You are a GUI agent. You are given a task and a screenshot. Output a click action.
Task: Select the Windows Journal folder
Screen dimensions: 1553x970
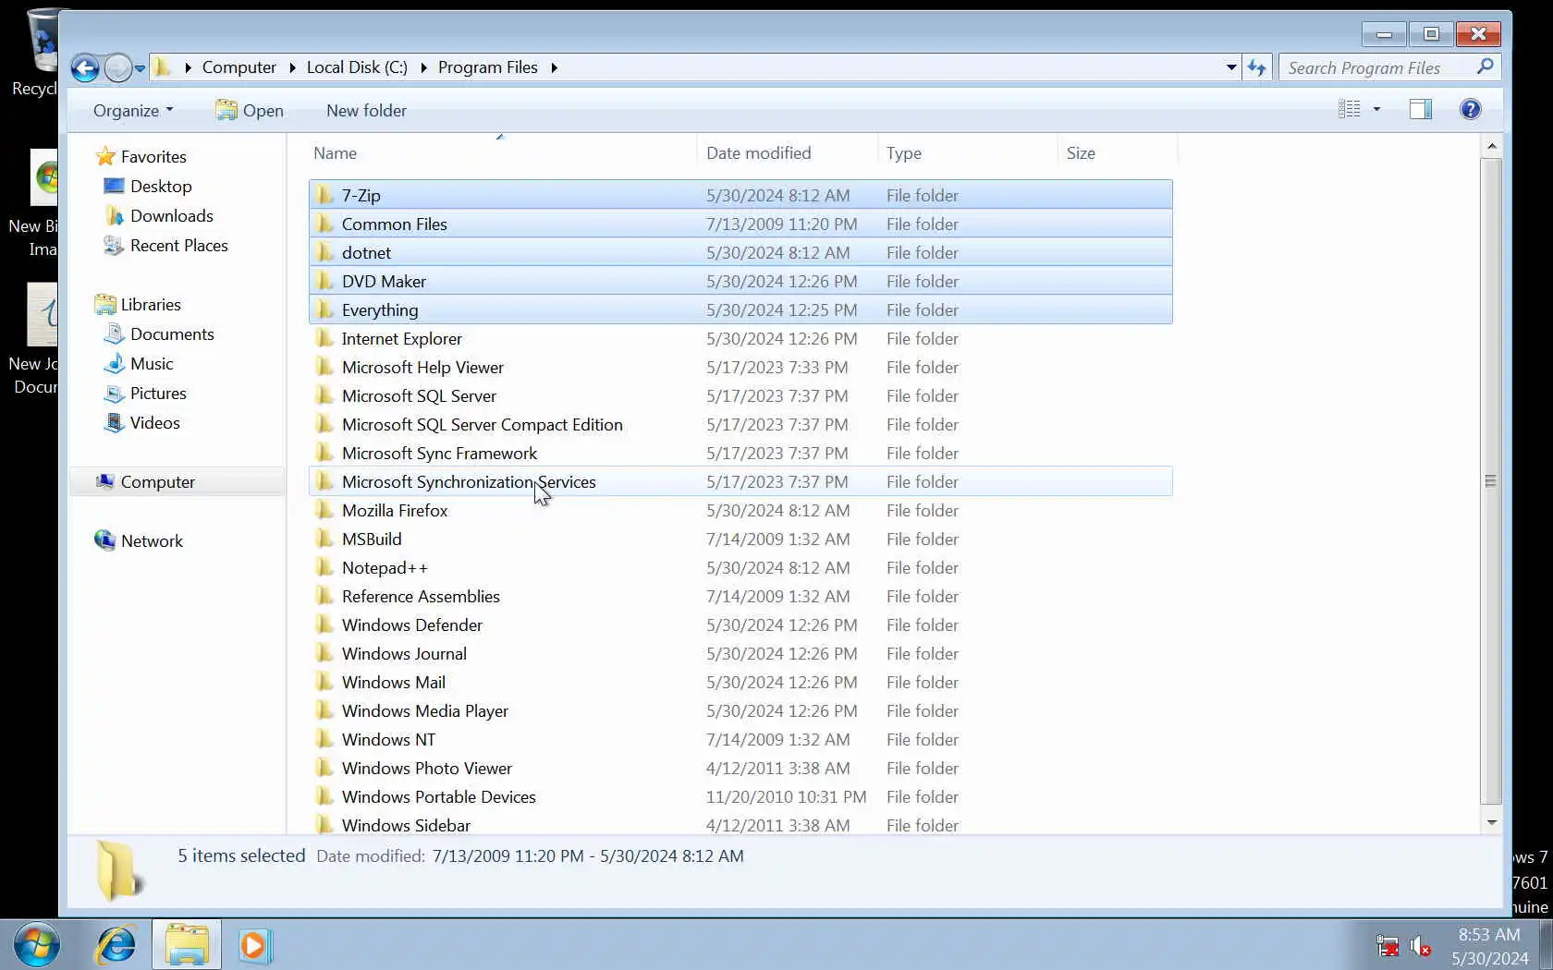point(404,653)
